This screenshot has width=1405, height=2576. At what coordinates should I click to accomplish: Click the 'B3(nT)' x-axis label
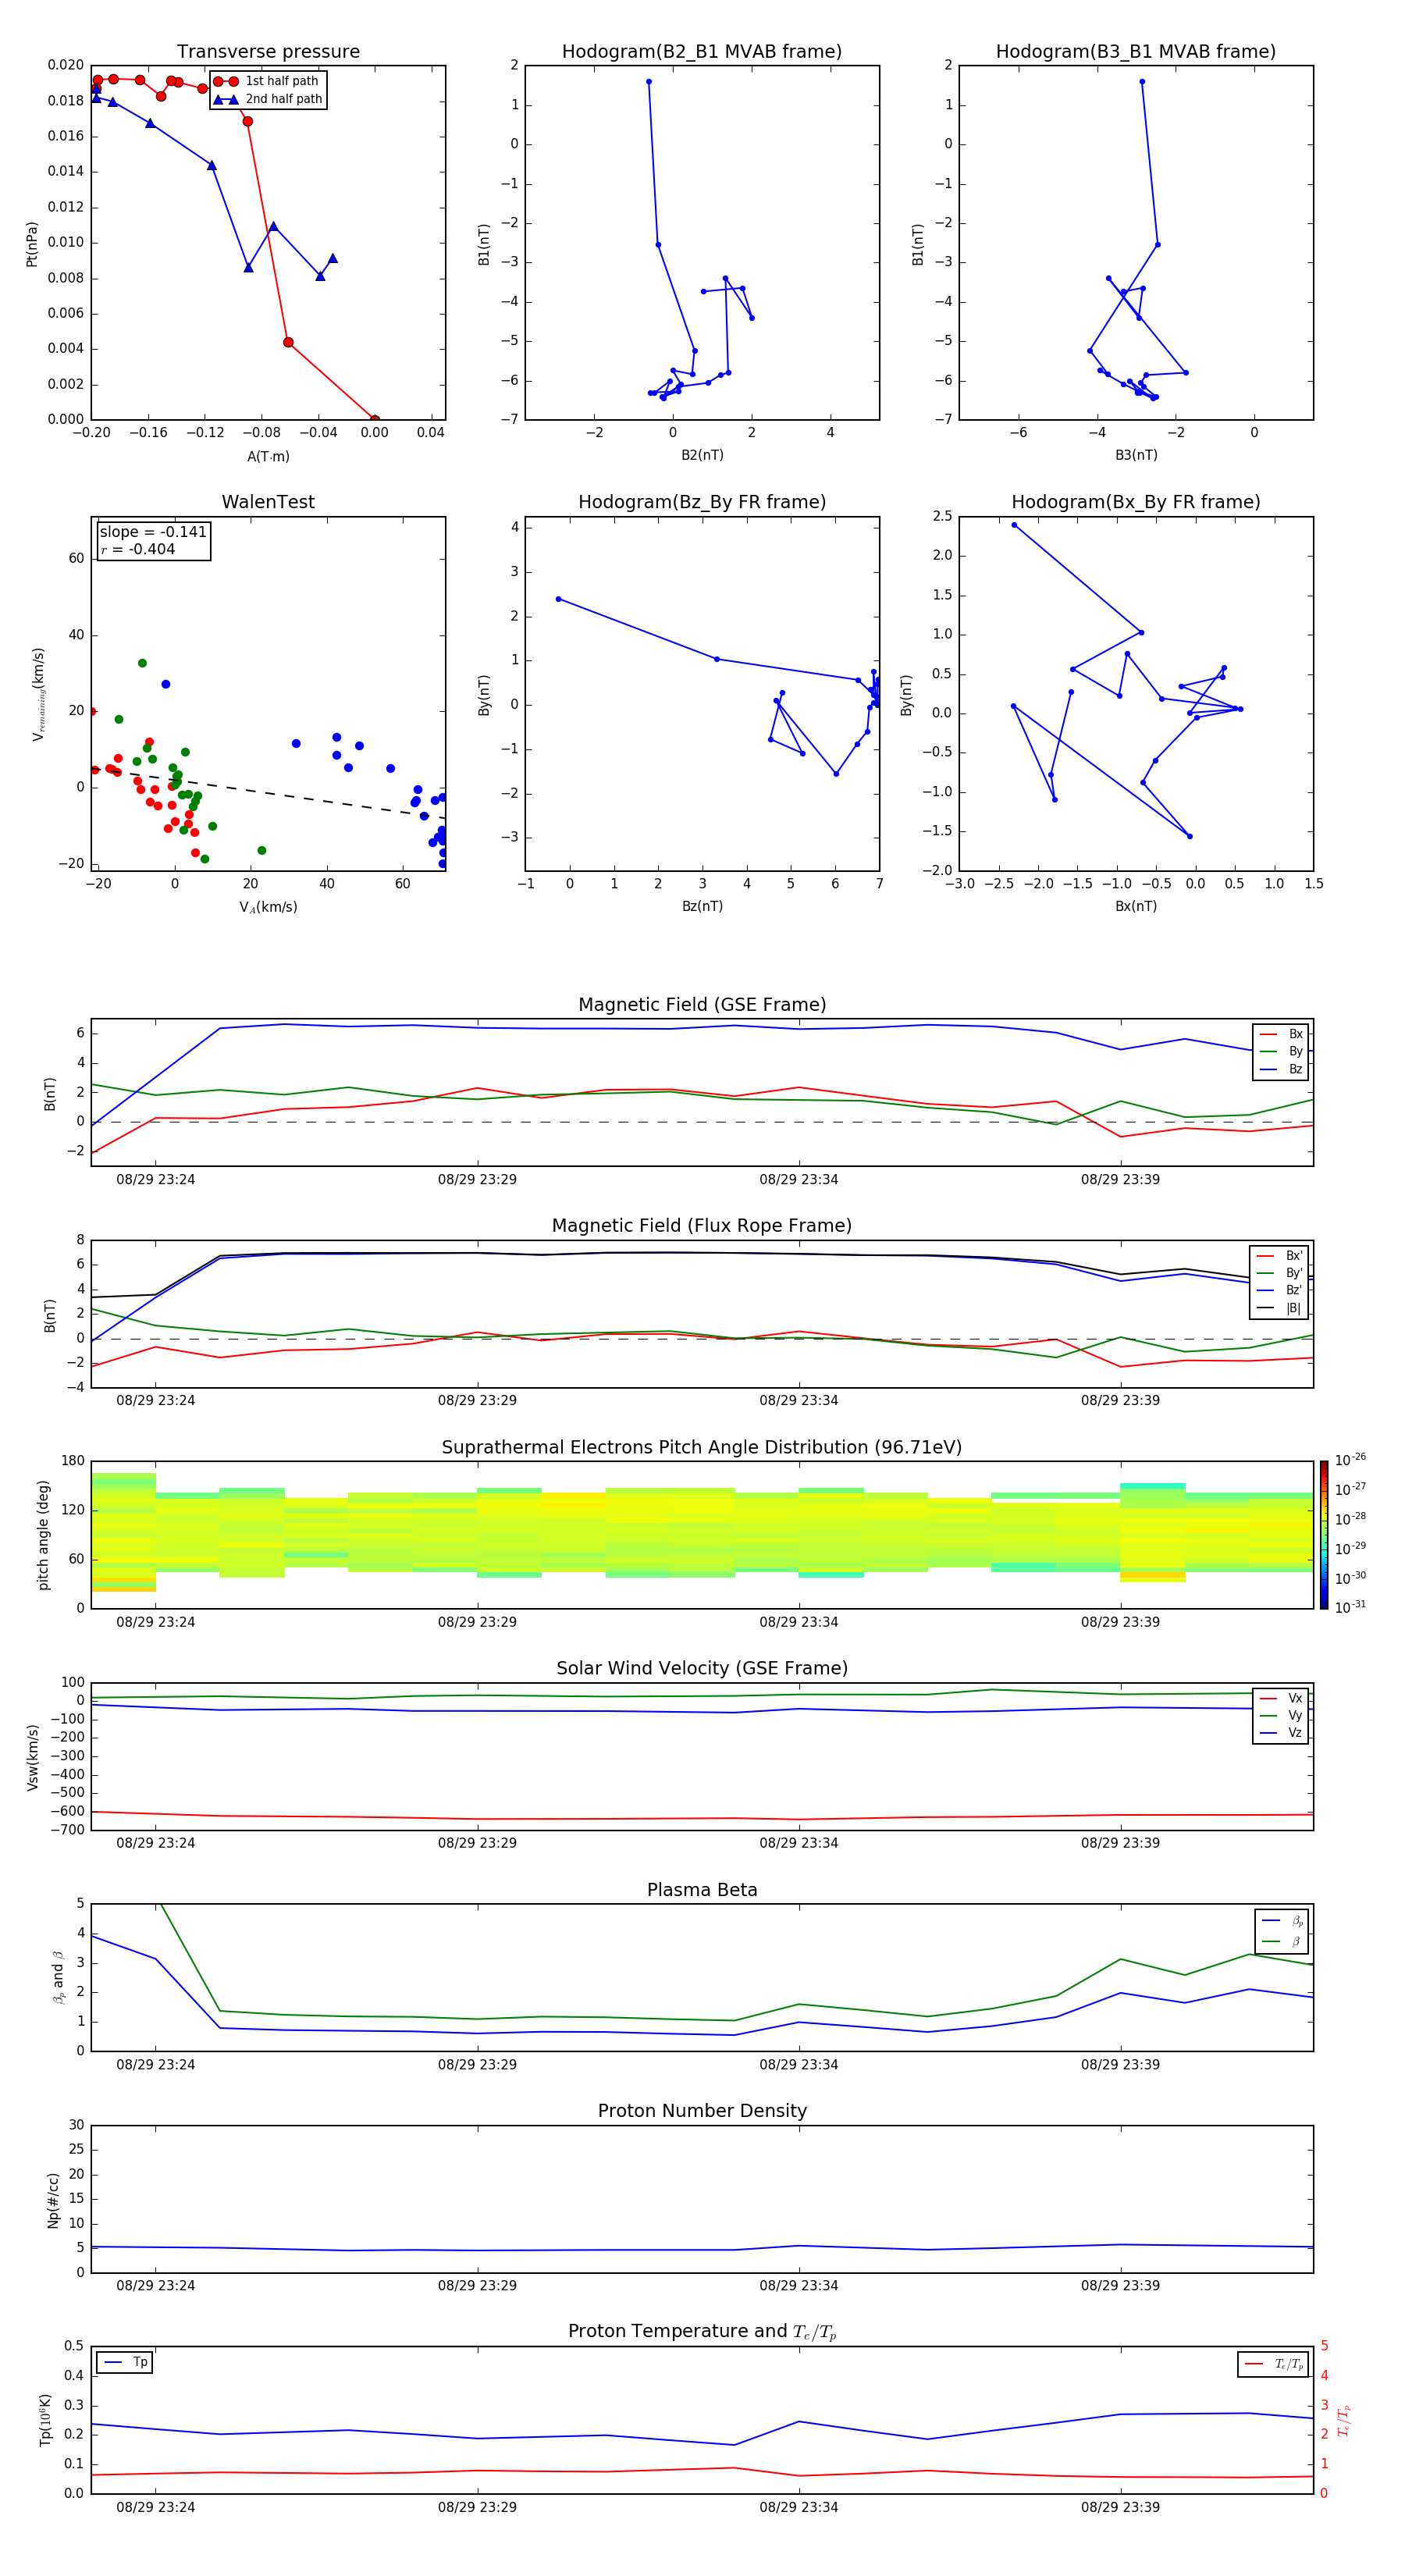coord(1136,455)
